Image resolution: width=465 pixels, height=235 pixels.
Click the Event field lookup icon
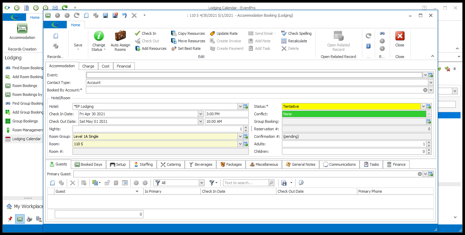tap(431, 75)
